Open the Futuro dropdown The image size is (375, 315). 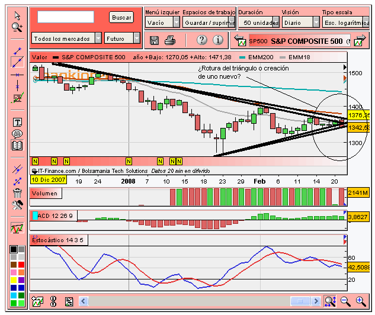coord(122,38)
